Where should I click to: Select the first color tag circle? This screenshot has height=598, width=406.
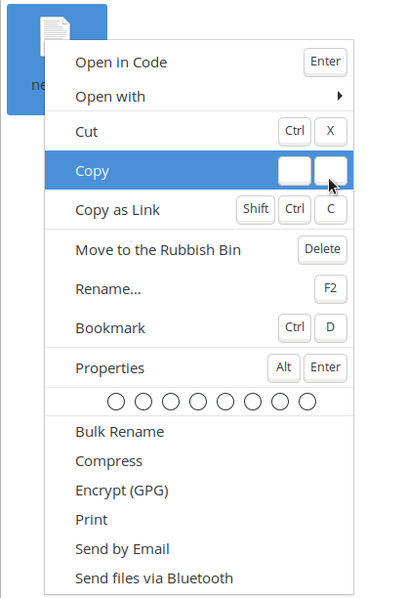pyautogui.click(x=116, y=402)
